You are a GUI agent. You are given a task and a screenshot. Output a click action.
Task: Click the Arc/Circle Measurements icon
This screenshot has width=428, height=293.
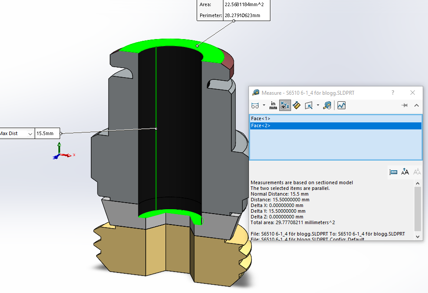point(255,105)
